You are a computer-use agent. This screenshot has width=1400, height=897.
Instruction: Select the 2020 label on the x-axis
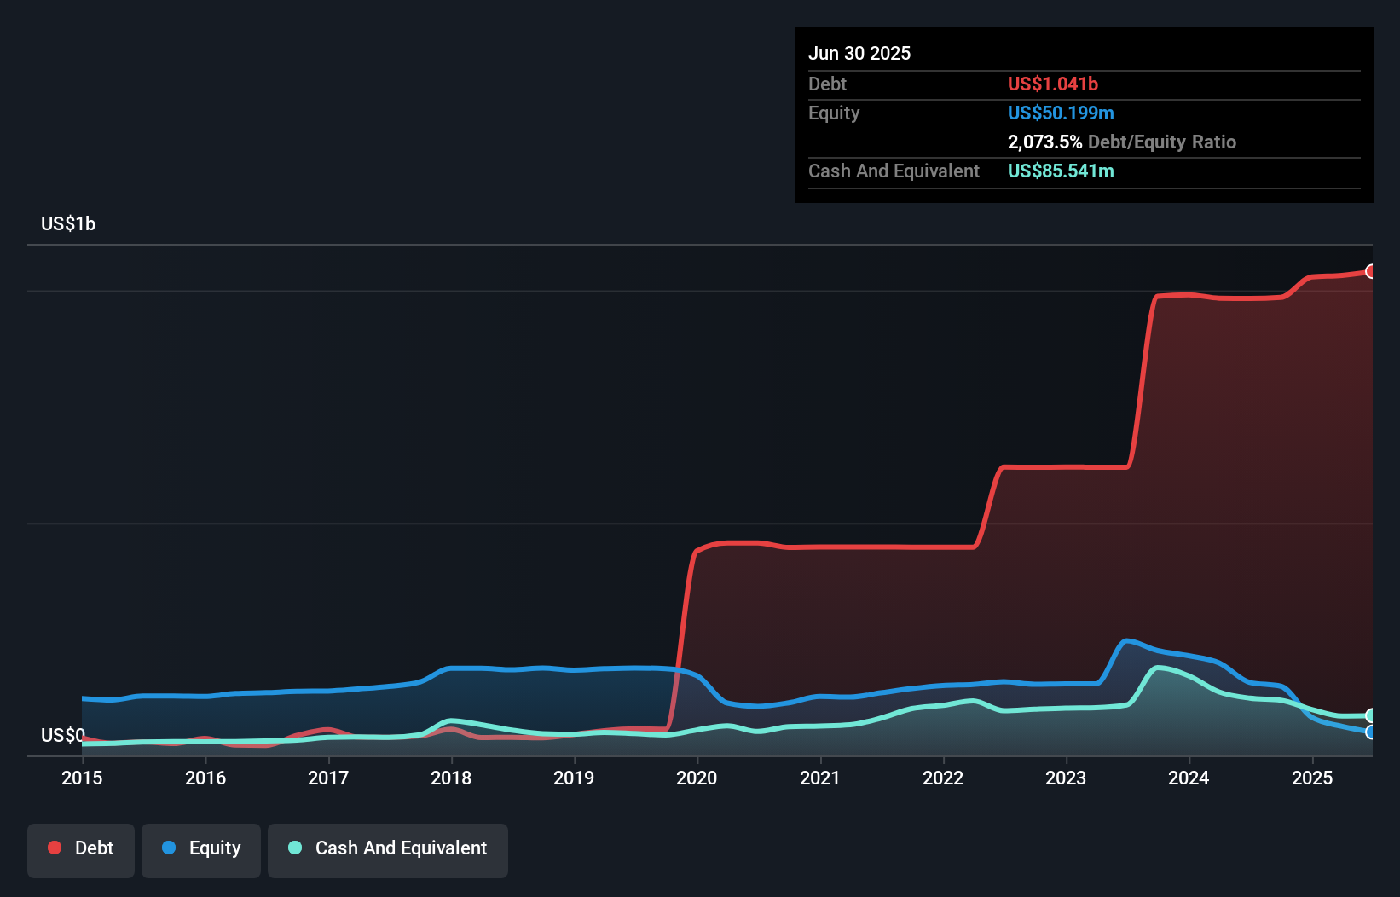point(697,778)
